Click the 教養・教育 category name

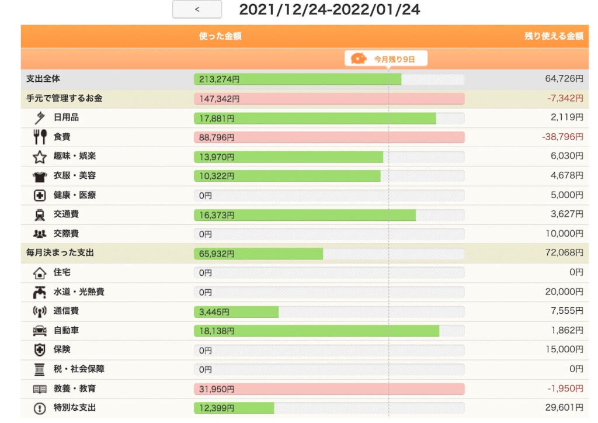[x=74, y=389]
